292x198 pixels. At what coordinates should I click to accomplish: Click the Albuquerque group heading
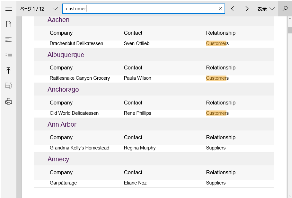click(66, 55)
